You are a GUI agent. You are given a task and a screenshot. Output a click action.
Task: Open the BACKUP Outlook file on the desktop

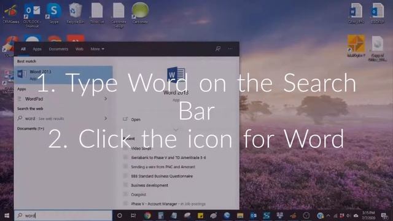coord(378,14)
